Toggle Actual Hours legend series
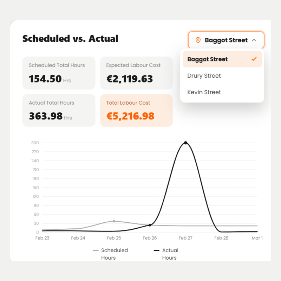 pyautogui.click(x=166, y=254)
